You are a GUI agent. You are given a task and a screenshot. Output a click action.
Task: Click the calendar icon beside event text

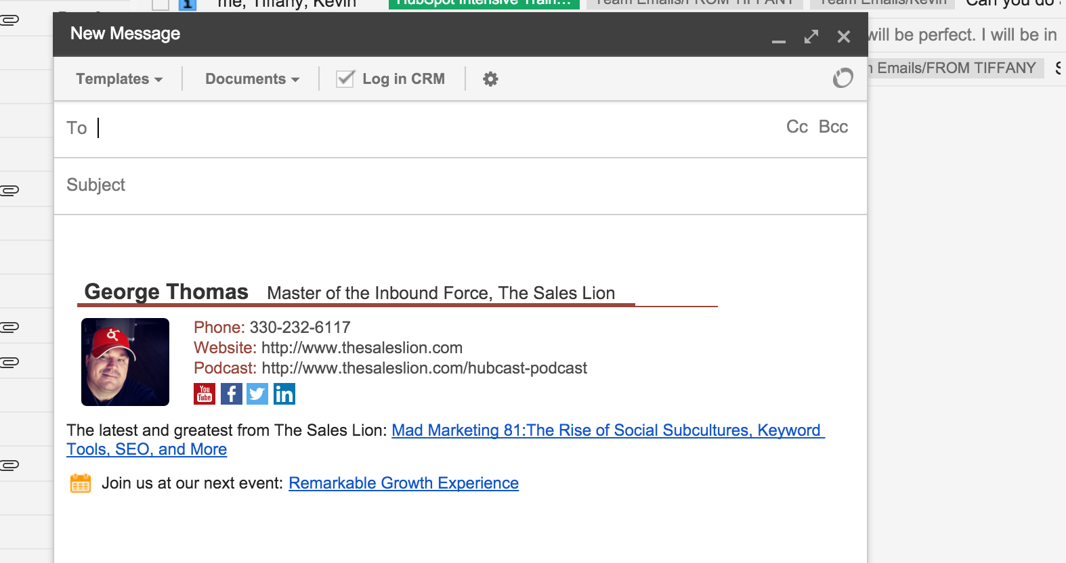pos(81,483)
